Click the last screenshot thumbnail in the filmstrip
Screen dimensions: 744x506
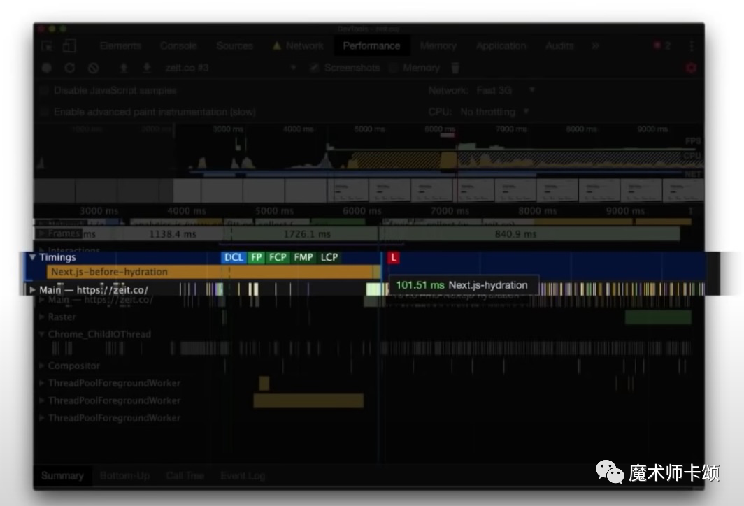(684, 191)
